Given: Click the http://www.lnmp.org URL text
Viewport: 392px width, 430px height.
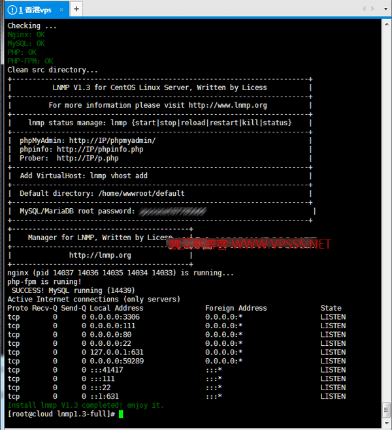Looking at the screenshot, I should 227,105.
